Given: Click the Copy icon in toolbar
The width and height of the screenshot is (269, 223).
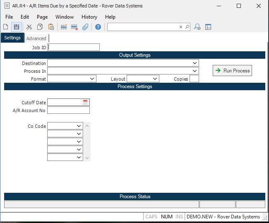Looking at the screenshot, I should click(40, 27).
